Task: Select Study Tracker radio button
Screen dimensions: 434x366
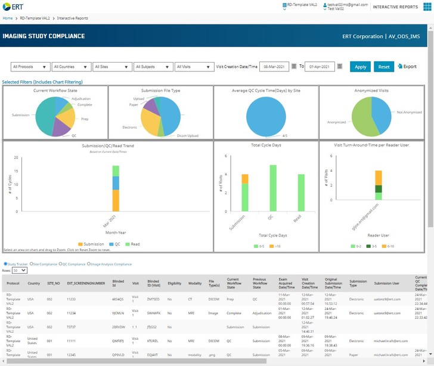Action: (x=5, y=264)
